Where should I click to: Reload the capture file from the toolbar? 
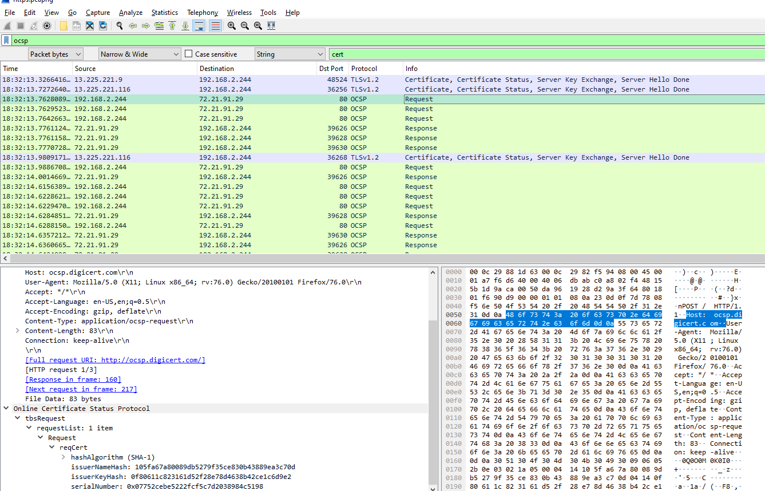[x=103, y=26]
